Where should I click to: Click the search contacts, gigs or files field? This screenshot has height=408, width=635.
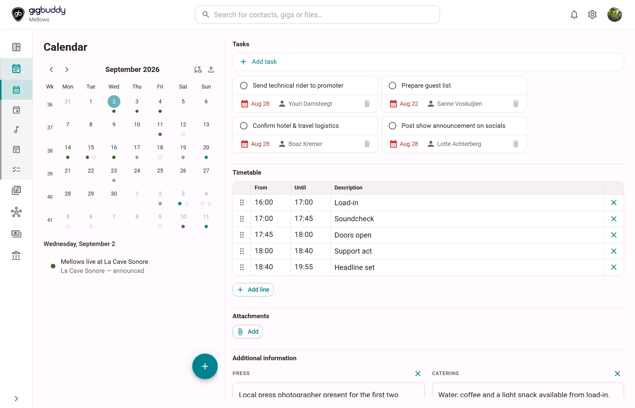point(317,15)
